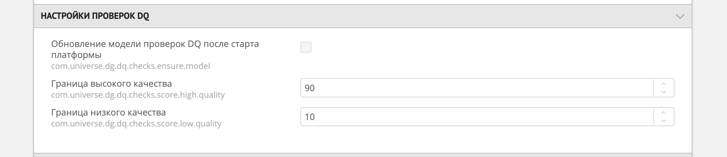This screenshot has height=157, width=727.
Task: Click the Граница высокого качества label
Action: (112, 84)
